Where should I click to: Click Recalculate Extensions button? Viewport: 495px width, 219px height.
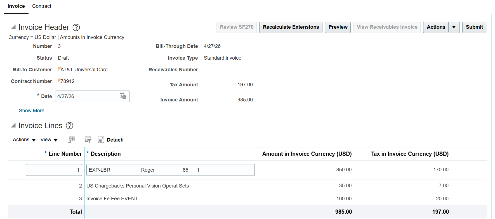pos(291,27)
